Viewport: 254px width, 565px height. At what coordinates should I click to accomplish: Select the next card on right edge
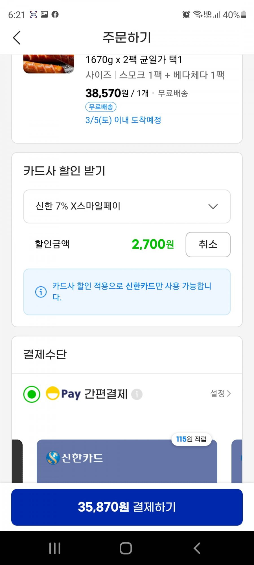click(237, 461)
